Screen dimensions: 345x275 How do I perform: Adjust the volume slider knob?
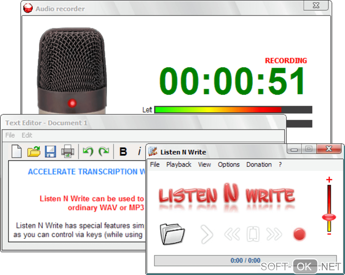coord(329,217)
